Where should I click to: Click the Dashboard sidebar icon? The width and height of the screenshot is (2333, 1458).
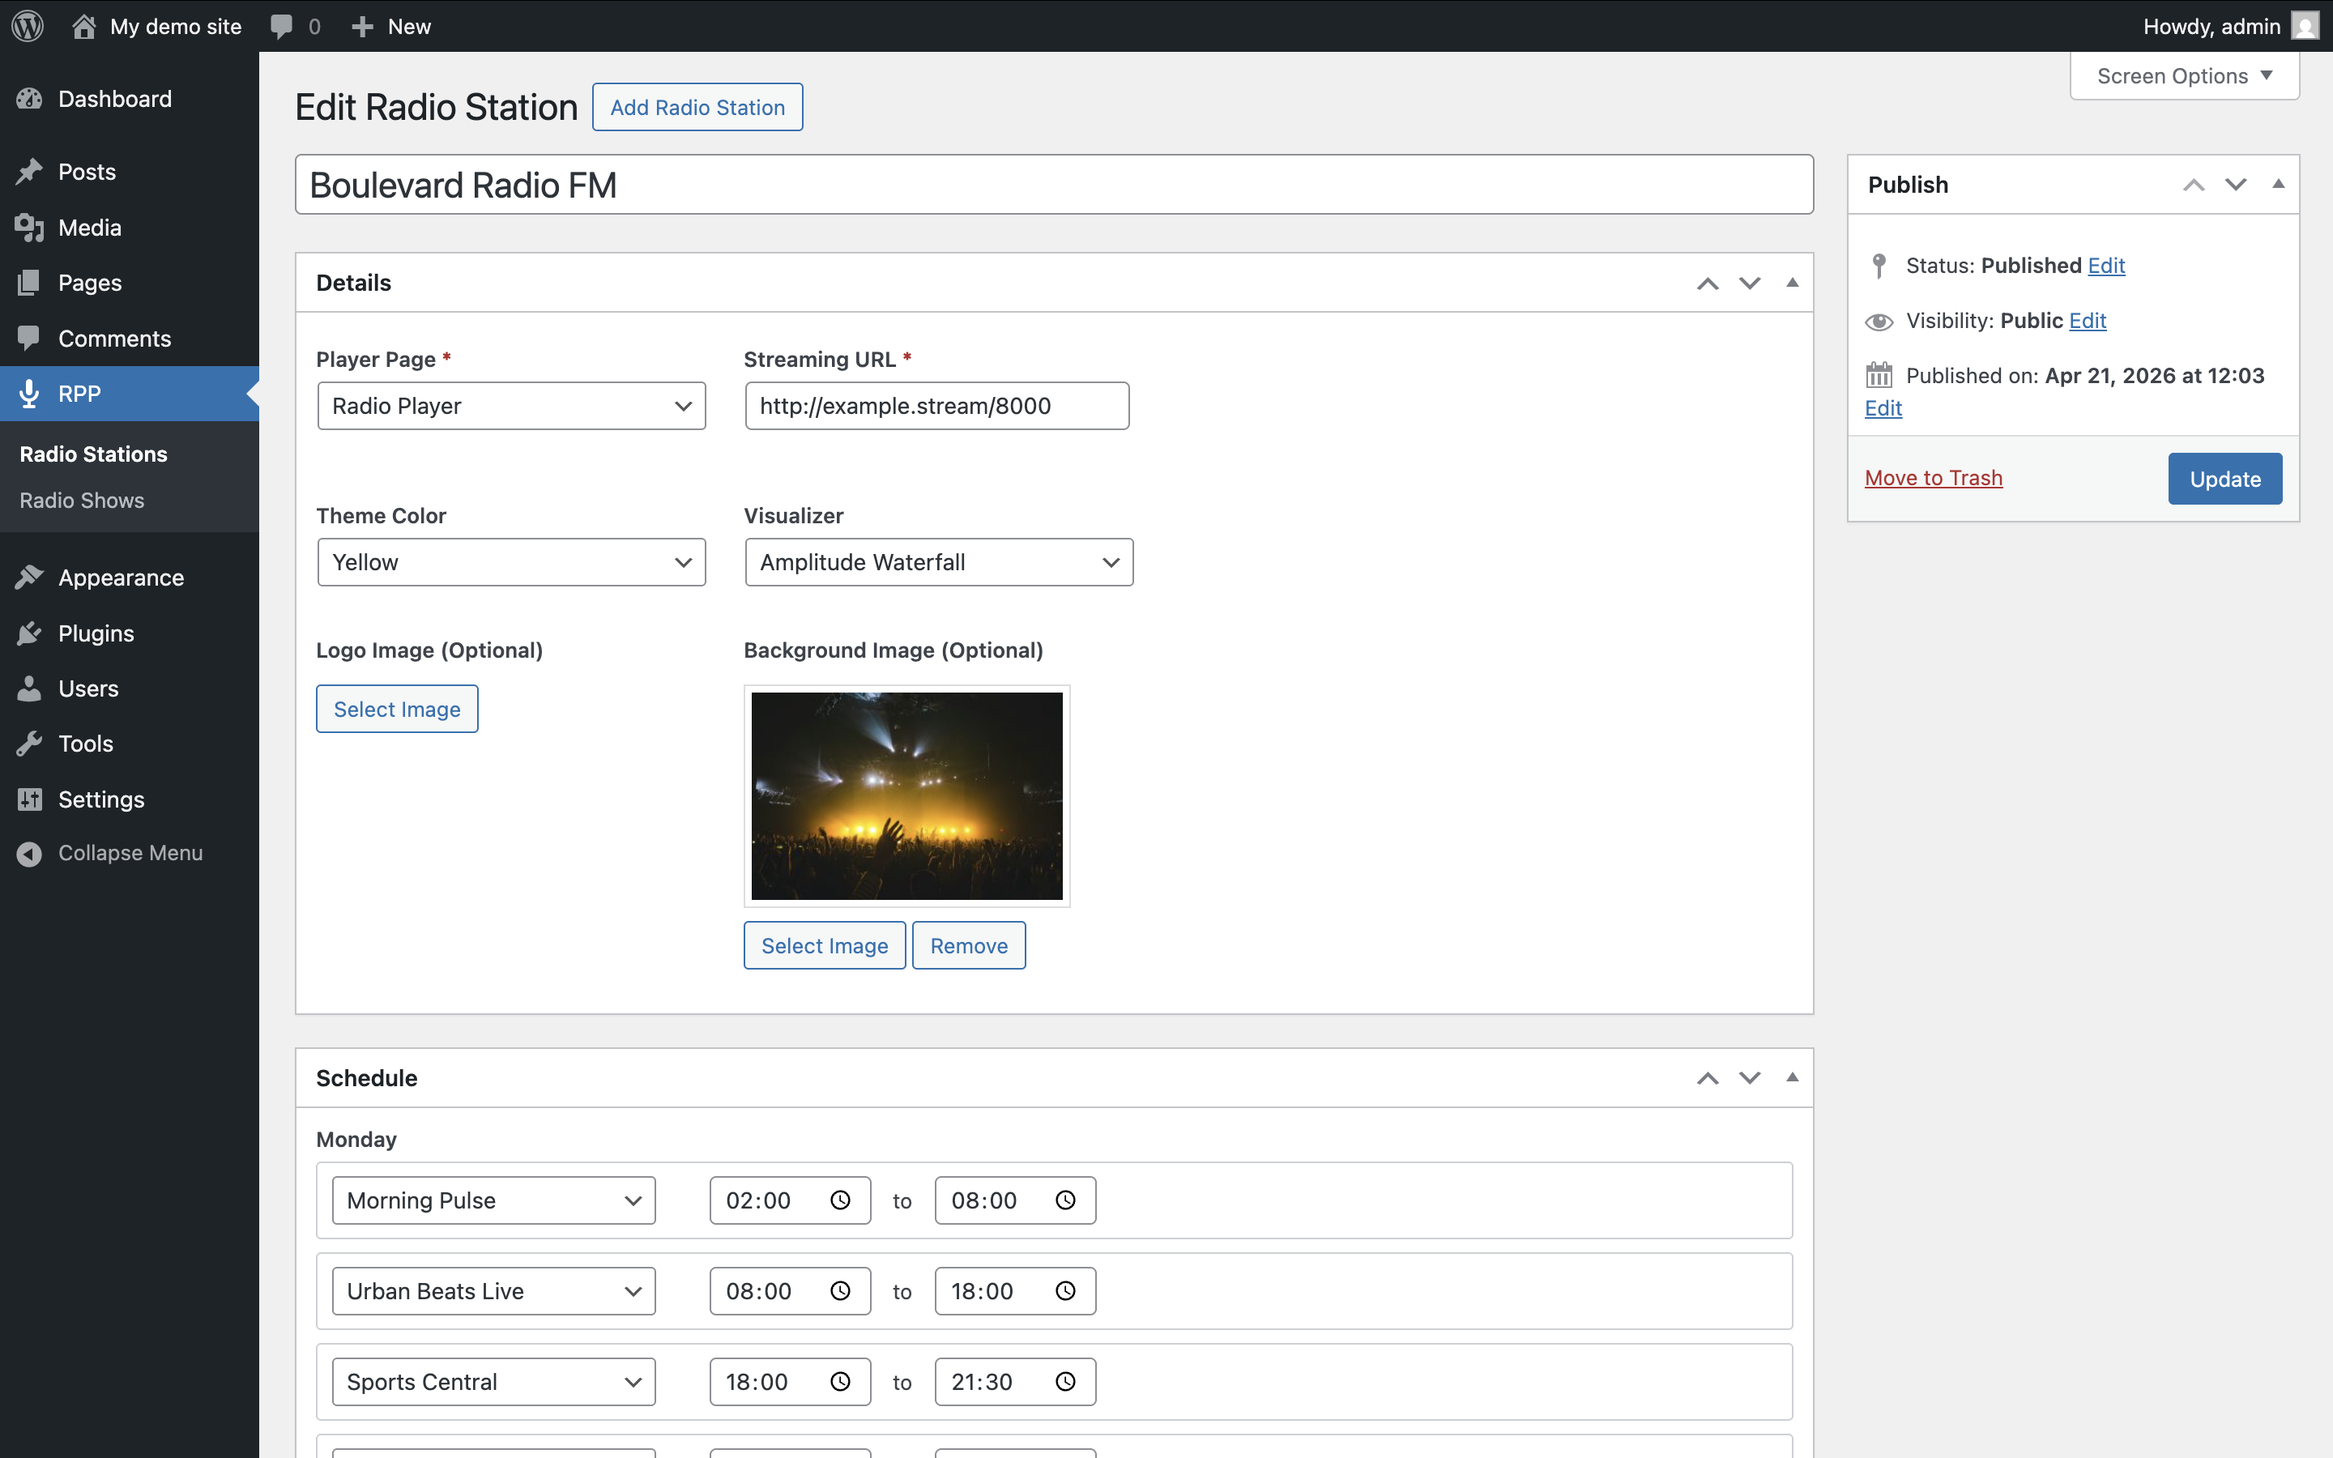coord(29,98)
